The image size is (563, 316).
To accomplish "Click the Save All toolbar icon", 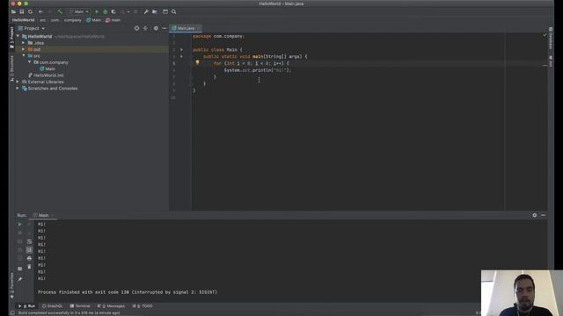I will point(22,11).
